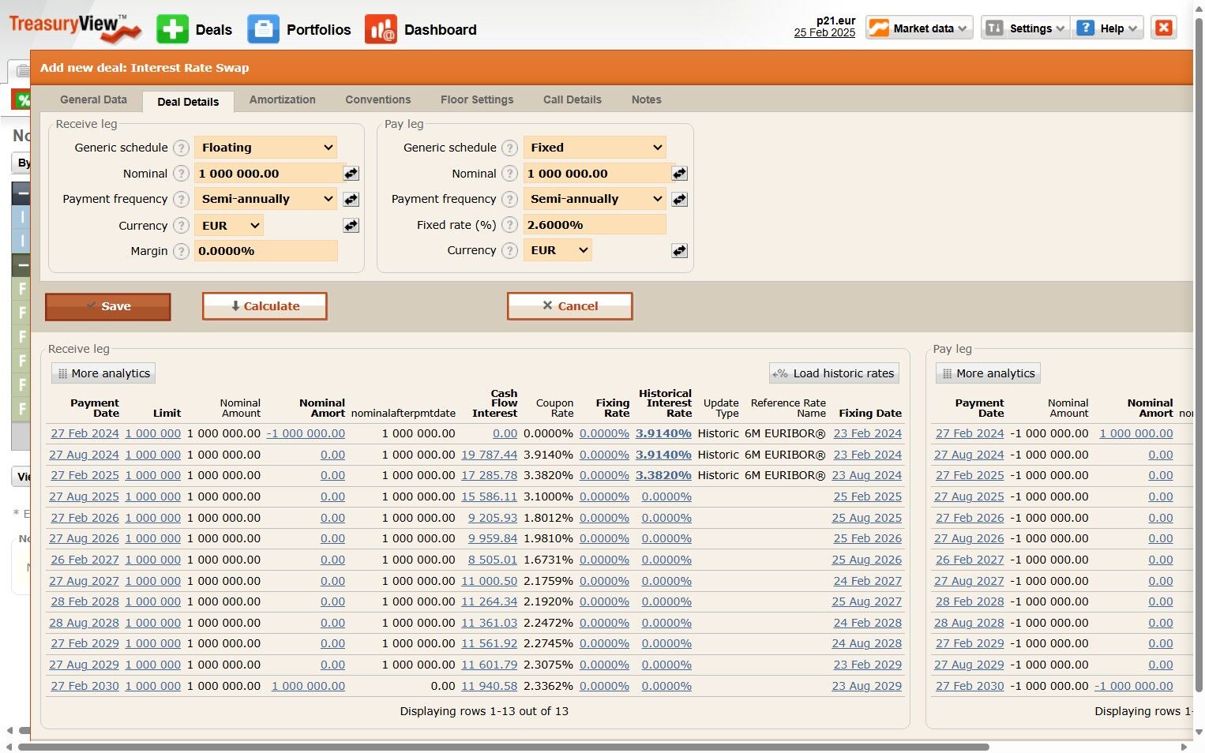
Task: Expand Pay leg Payment frequency dropdown
Action: click(x=595, y=200)
